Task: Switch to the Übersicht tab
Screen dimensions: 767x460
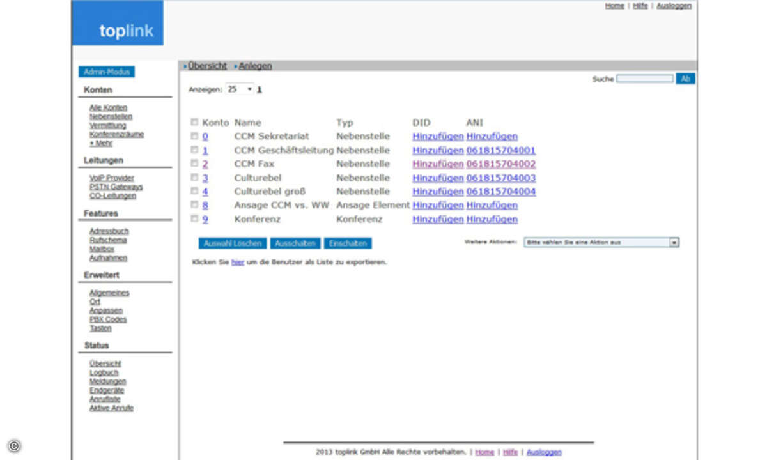Action: point(207,66)
